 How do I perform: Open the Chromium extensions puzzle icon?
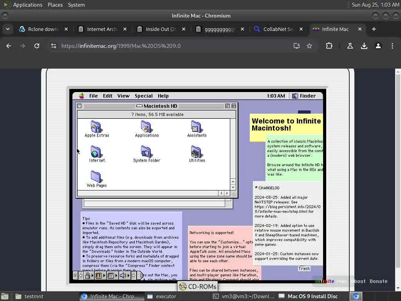click(329, 46)
